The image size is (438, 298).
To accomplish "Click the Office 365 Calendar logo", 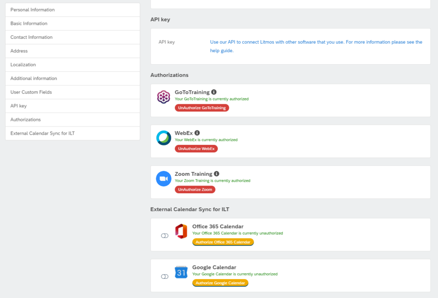I will pos(181,231).
